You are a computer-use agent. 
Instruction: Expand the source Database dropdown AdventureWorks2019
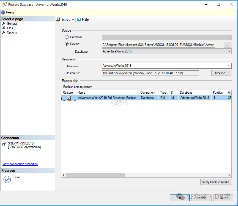point(229,51)
